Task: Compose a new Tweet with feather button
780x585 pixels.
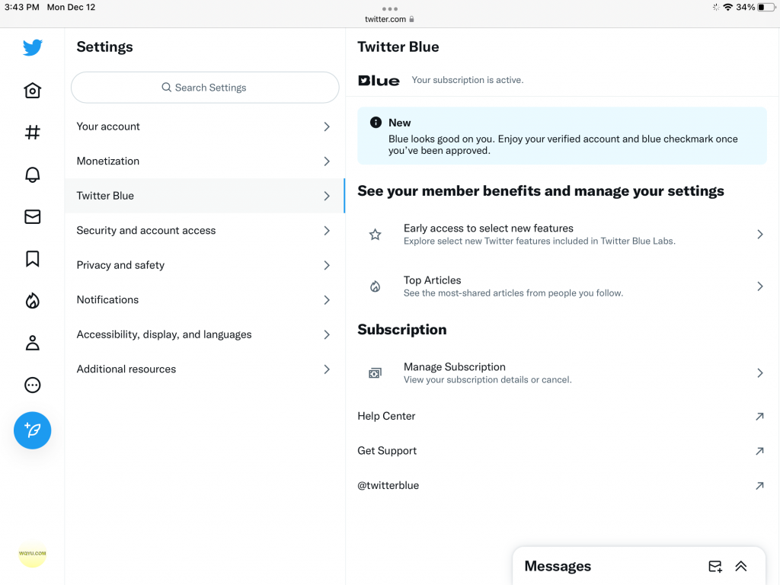Action: (x=32, y=430)
